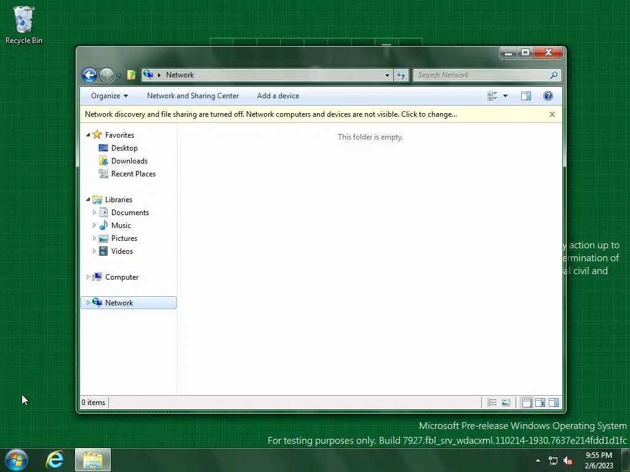Viewport: 630px width, 472px height.
Task: Collapse the Libraries group
Action: click(88, 200)
